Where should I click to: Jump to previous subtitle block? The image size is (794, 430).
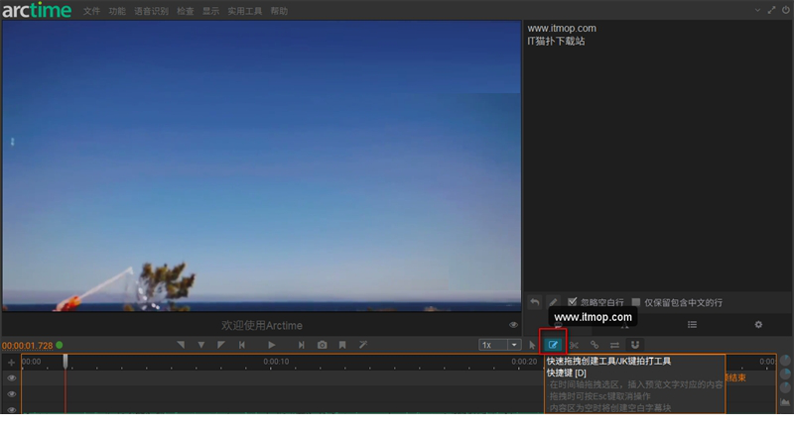(242, 345)
